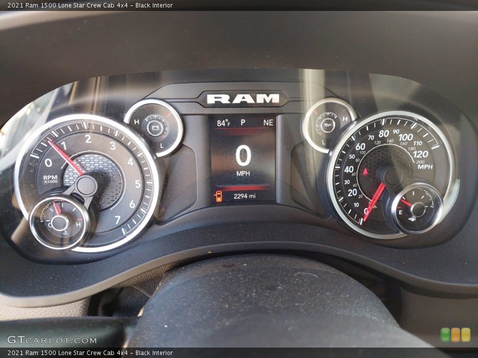Click the NE compass heading
Image resolution: width=478 pixels, height=358 pixels.
(268, 123)
